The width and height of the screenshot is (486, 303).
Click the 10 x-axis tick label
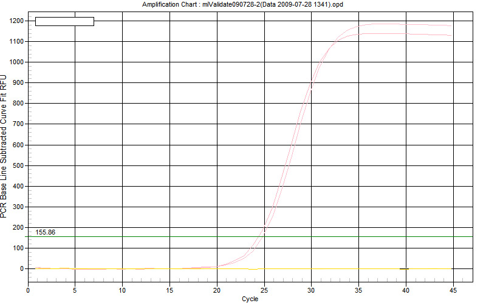click(122, 290)
